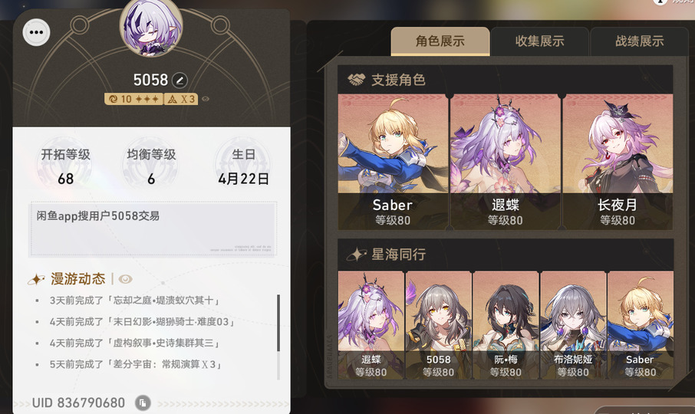Open the 阮•梅 character card in 星海同行
The height and width of the screenshot is (414, 695).
pyautogui.click(x=506, y=325)
